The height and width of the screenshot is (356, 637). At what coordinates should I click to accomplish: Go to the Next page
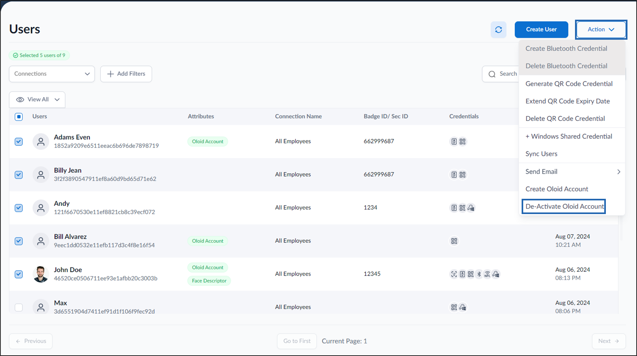(x=609, y=341)
